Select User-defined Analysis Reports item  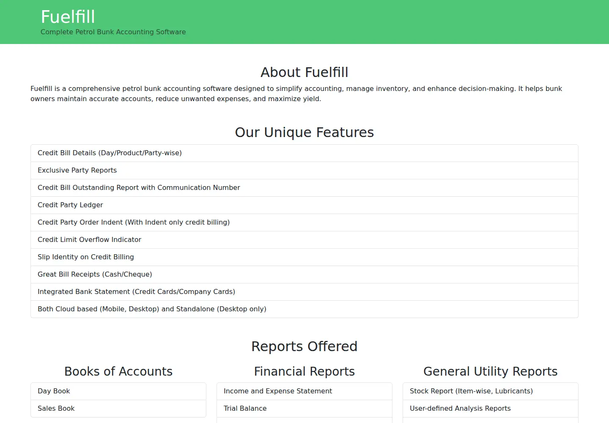pyautogui.click(x=491, y=409)
